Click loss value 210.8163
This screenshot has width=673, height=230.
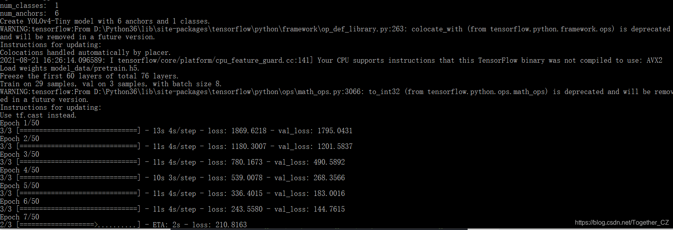pyautogui.click(x=231, y=225)
